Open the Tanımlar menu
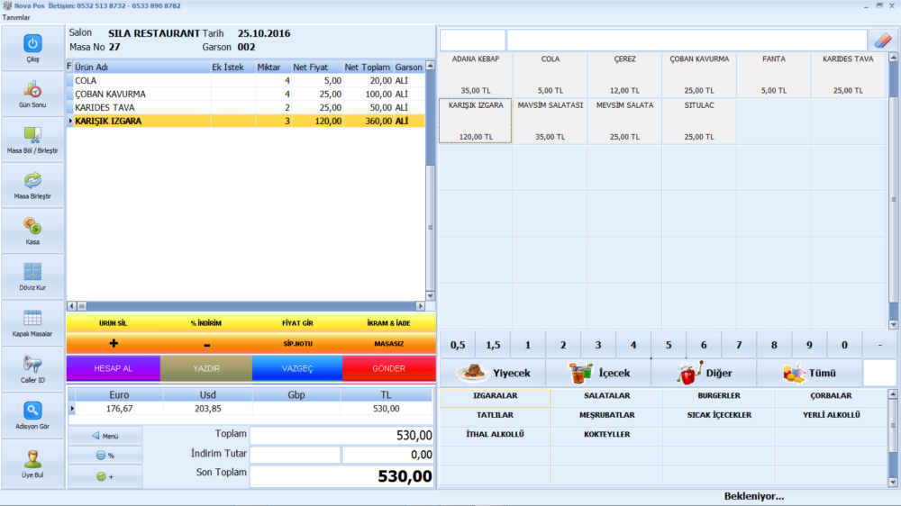The height and width of the screenshot is (506, 901). point(15,17)
